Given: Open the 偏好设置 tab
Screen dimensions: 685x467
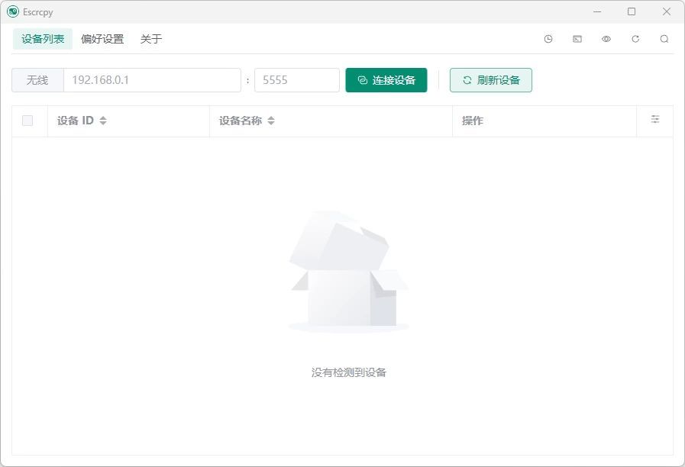Looking at the screenshot, I should coord(102,39).
